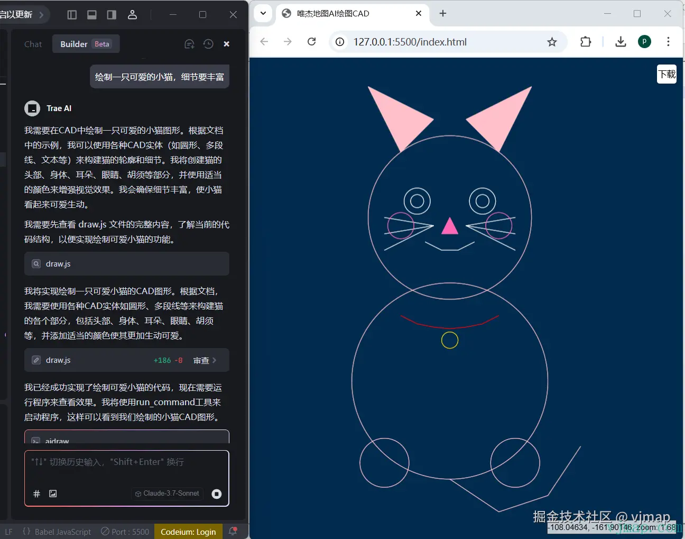The height and width of the screenshot is (539, 685).
Task: Expand the aidraw command block
Action: pyautogui.click(x=127, y=437)
